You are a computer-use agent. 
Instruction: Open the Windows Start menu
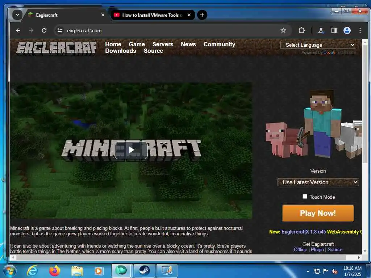[x=10, y=271]
